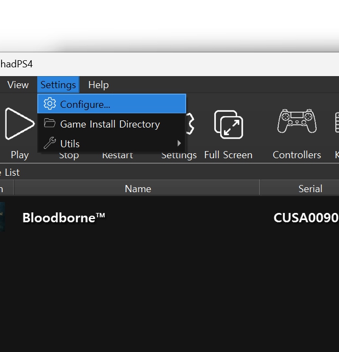Select the Bloodborne™ game row
This screenshot has height=352, width=339.
click(169, 217)
